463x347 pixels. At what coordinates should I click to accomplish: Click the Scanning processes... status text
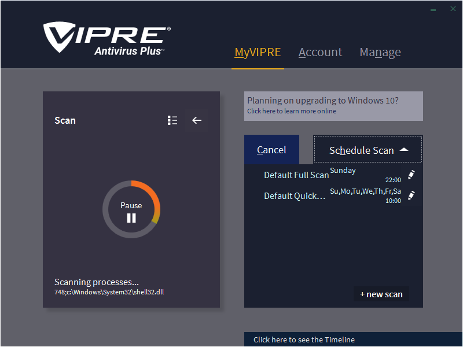[x=97, y=282]
